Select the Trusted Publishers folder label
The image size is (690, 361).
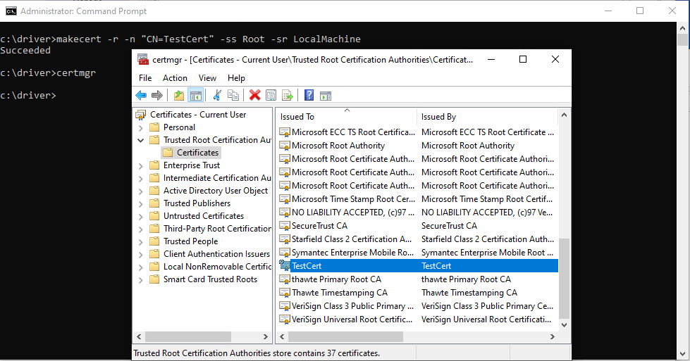[x=197, y=203]
